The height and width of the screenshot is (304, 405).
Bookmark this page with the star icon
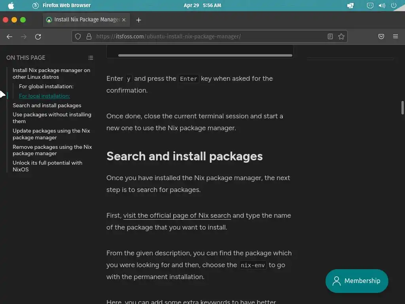point(341,36)
